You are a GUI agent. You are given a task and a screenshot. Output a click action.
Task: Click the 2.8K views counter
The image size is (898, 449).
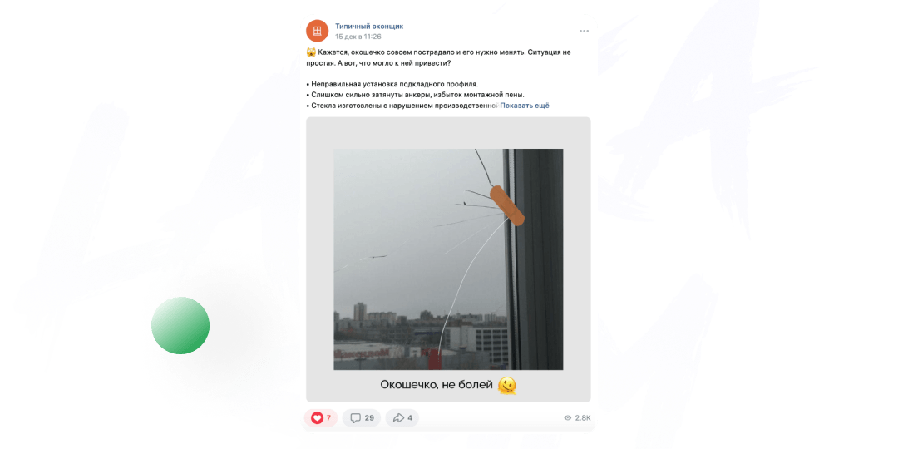[583, 418]
